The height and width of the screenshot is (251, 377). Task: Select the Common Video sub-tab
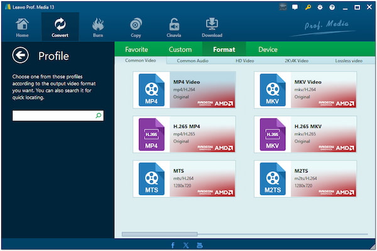pyautogui.click(x=140, y=60)
